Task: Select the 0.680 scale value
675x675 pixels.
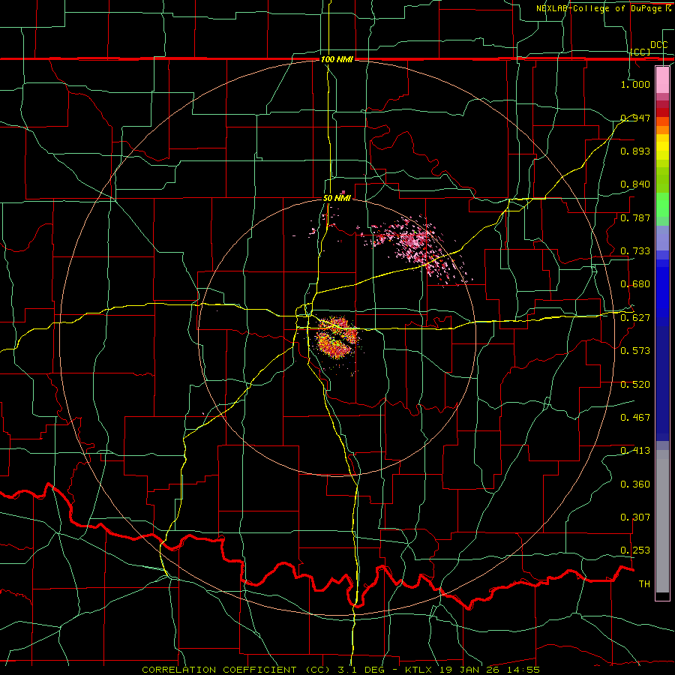Action: 635,284
